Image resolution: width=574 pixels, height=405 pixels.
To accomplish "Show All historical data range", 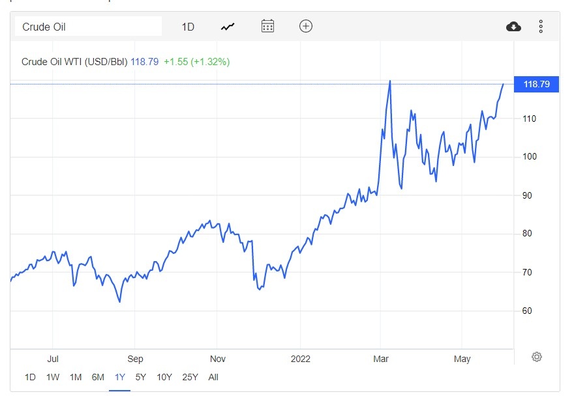I will (213, 377).
